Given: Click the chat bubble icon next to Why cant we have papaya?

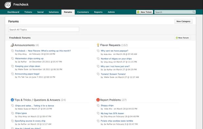Looking at the screenshot, I should pyautogui.click(x=98, y=51).
